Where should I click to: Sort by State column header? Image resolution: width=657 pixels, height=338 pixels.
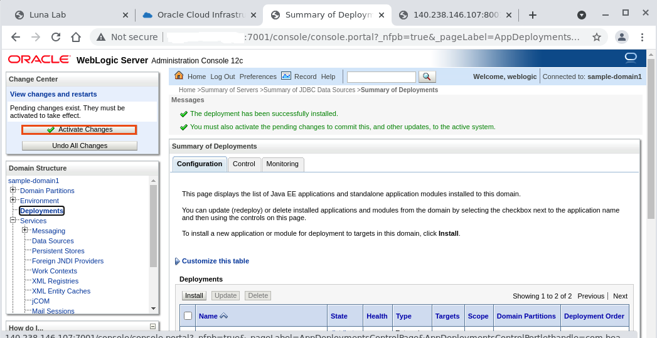point(339,316)
